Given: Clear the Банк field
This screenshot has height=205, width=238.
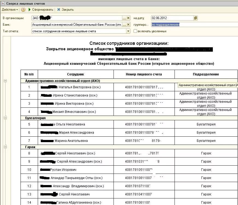Looking at the screenshot, I should coord(128,25).
